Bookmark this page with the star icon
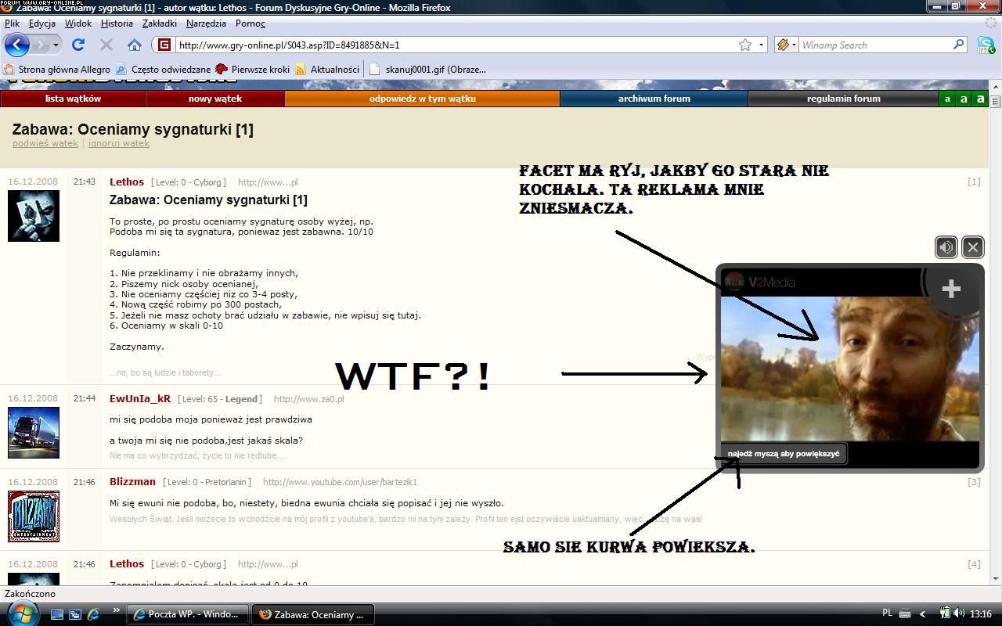Image resolution: width=1002 pixels, height=626 pixels. point(745,45)
